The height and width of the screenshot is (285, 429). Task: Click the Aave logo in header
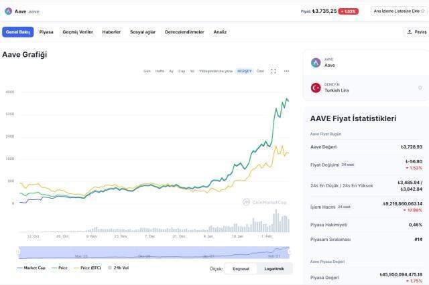(x=8, y=11)
